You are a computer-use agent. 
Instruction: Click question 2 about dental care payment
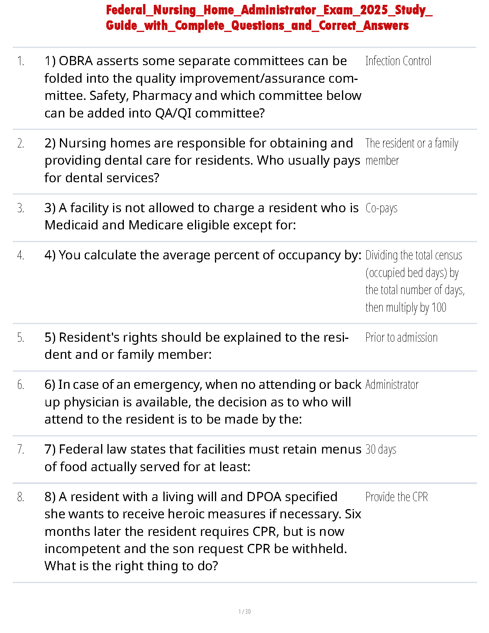202,160
